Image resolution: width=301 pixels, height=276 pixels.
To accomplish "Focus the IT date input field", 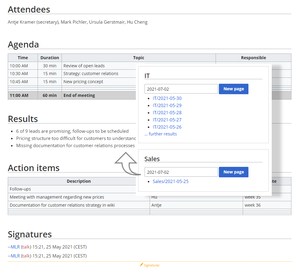I will tap(181, 89).
